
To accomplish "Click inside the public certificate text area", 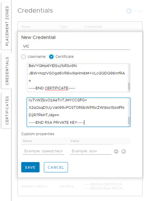I will [x=78, y=78].
